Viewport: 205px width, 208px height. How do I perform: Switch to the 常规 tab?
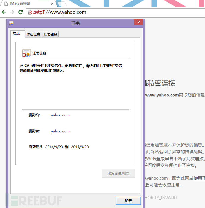(x=18, y=34)
